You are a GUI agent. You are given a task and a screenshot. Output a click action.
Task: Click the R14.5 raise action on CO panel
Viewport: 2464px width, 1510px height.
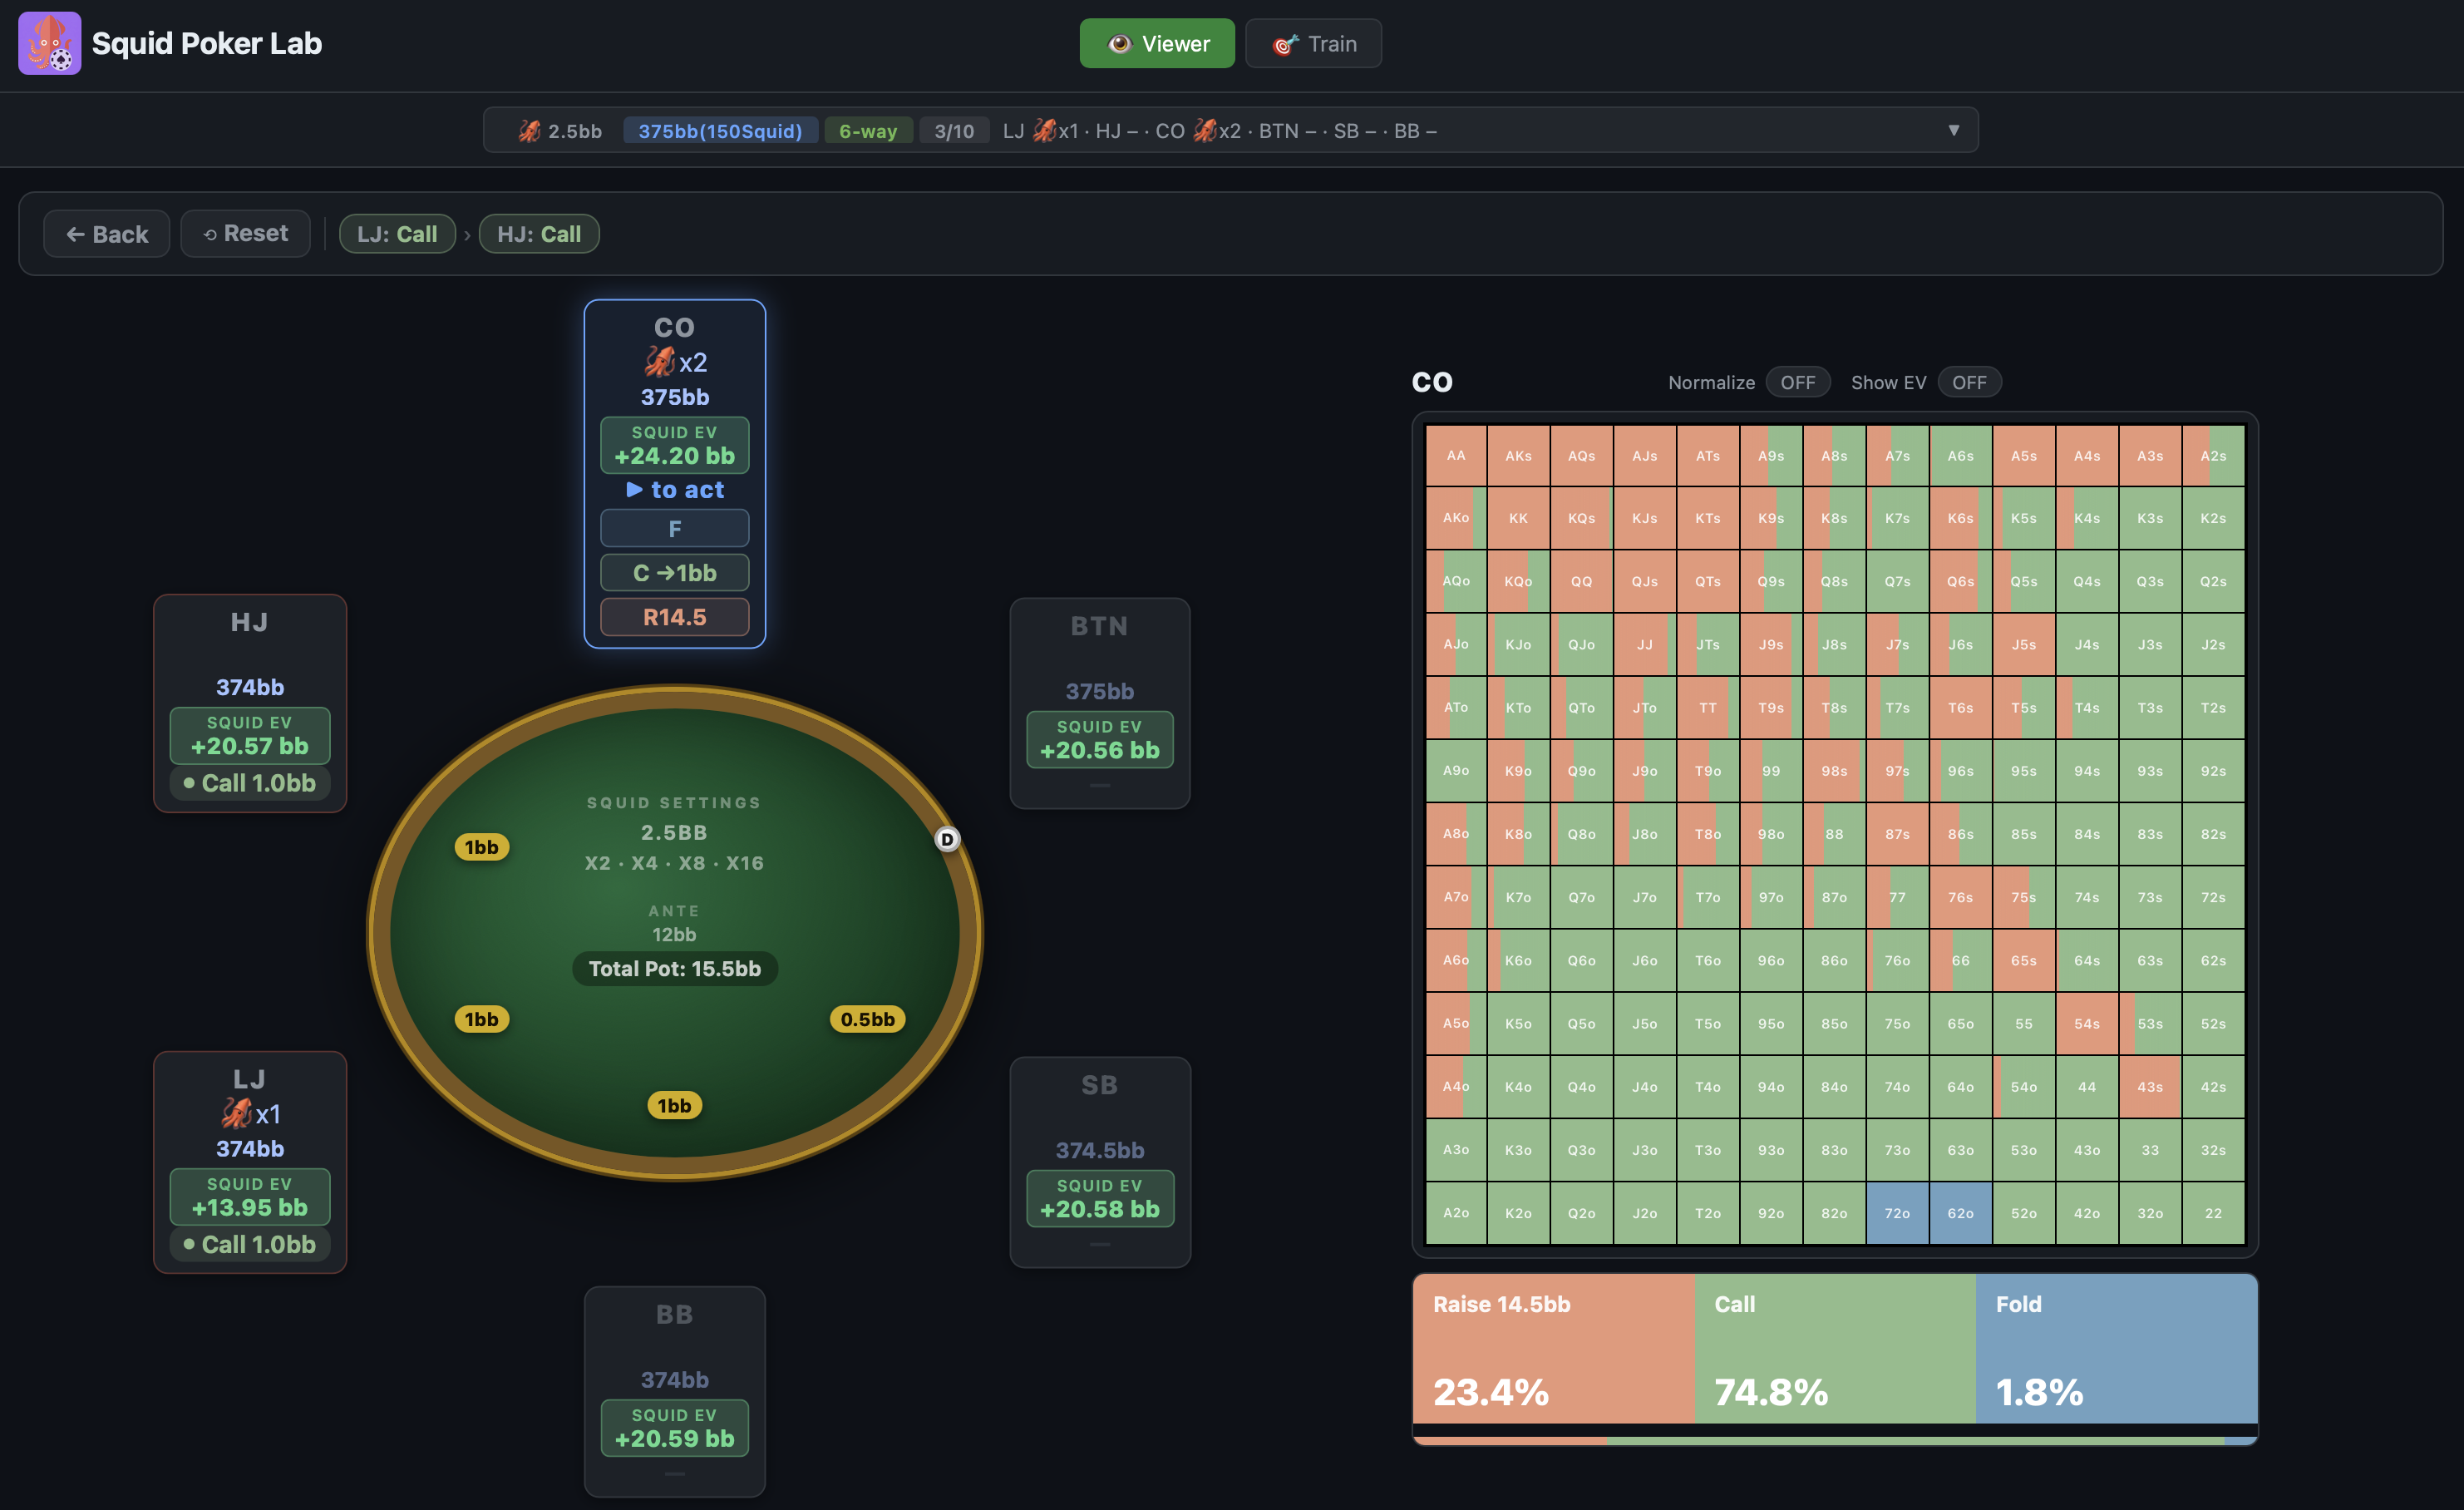pos(674,616)
